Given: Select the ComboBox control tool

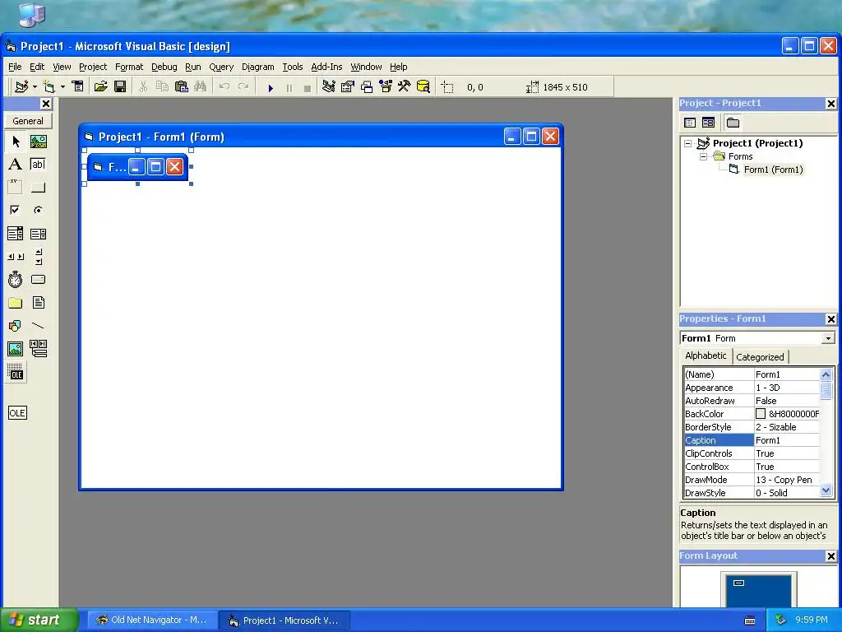Looking at the screenshot, I should coord(16,233).
